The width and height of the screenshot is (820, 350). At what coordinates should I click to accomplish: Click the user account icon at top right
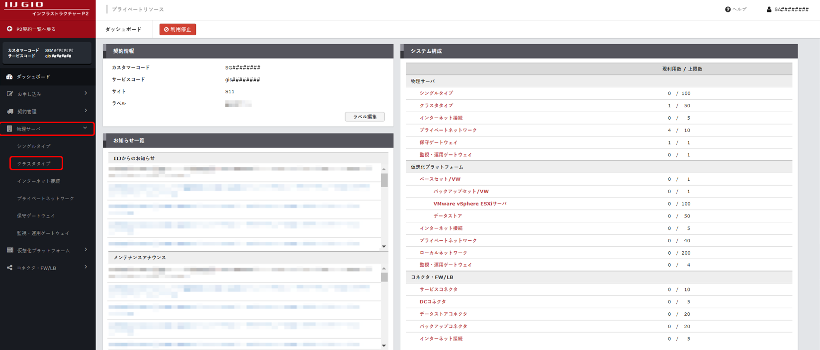(769, 9)
